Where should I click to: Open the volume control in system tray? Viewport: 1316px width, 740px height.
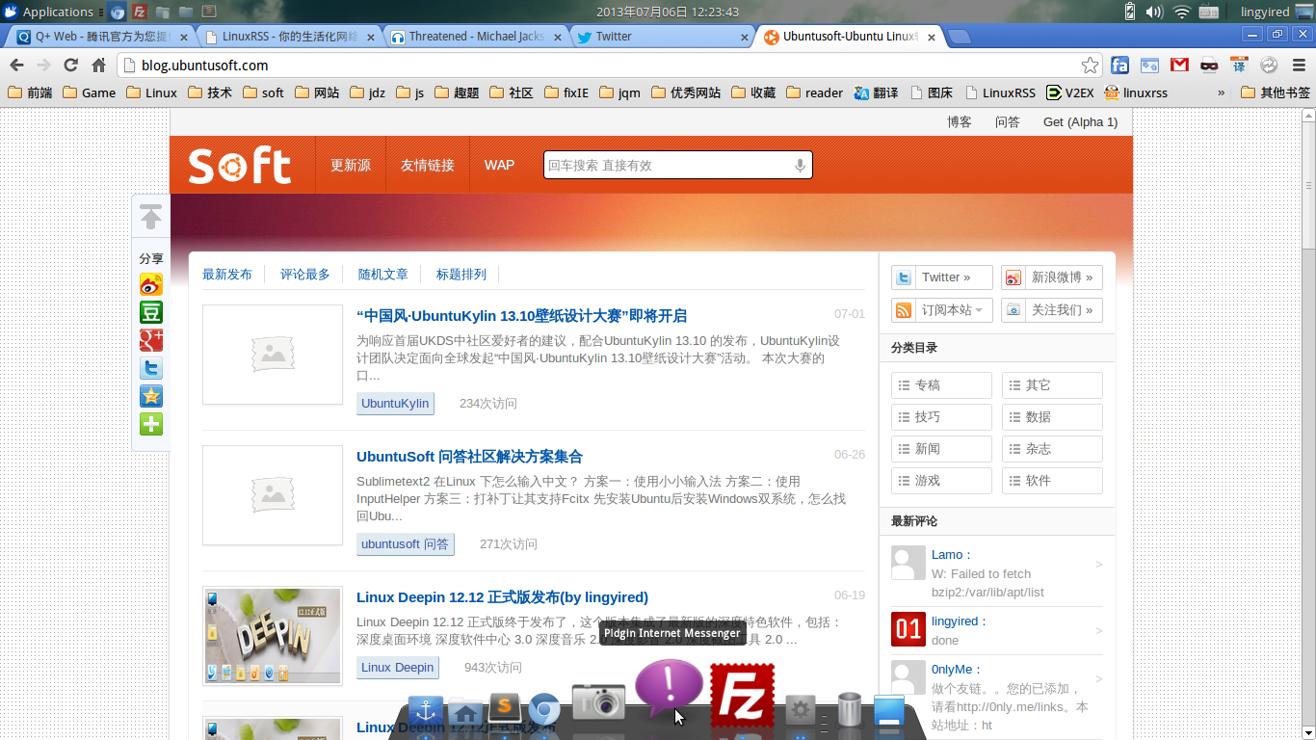point(1154,12)
